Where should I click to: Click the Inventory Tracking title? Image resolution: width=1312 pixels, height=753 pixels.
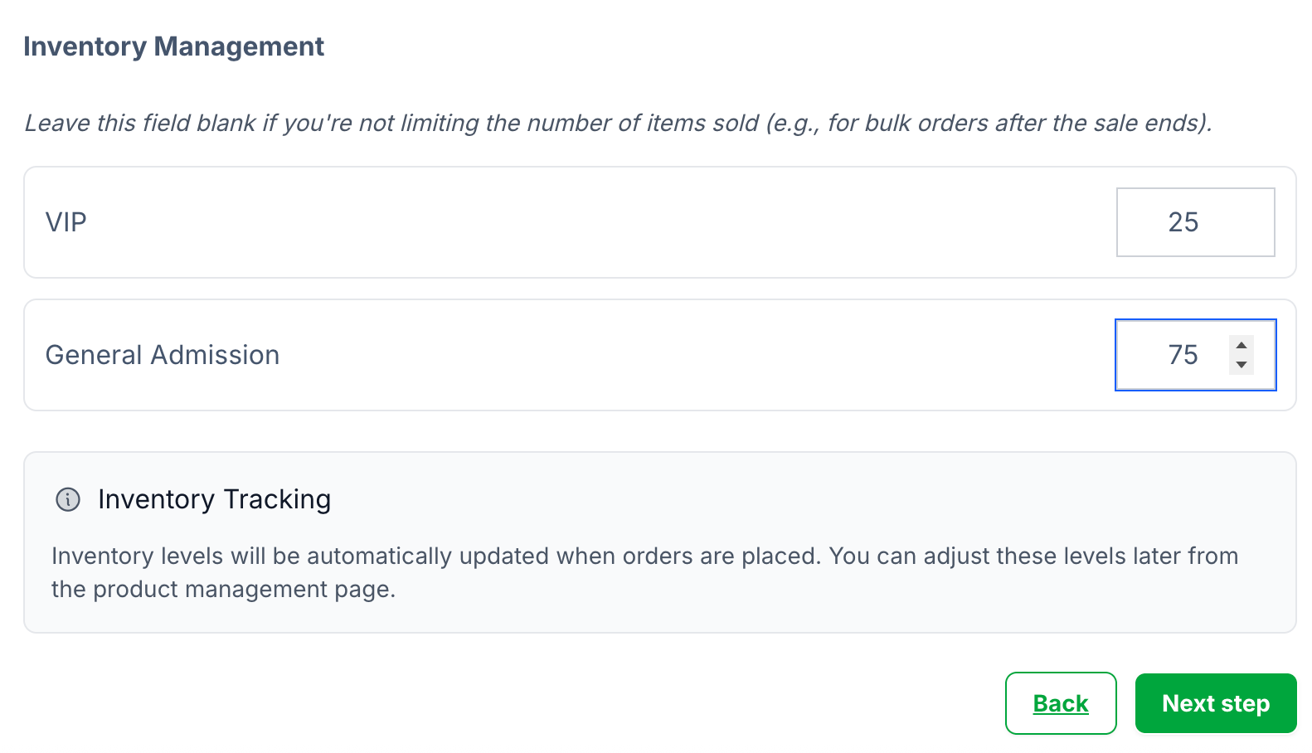(x=214, y=499)
